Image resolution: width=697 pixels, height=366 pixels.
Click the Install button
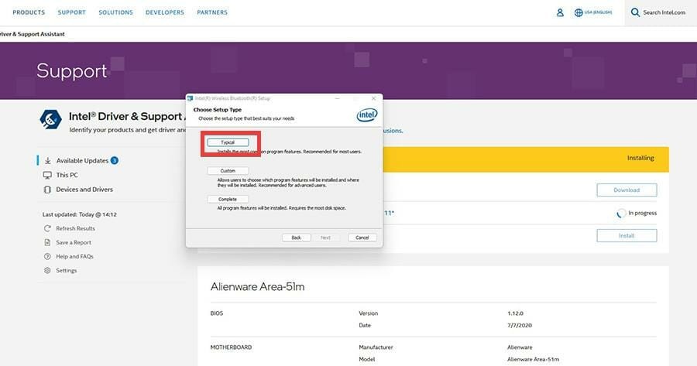click(x=627, y=236)
